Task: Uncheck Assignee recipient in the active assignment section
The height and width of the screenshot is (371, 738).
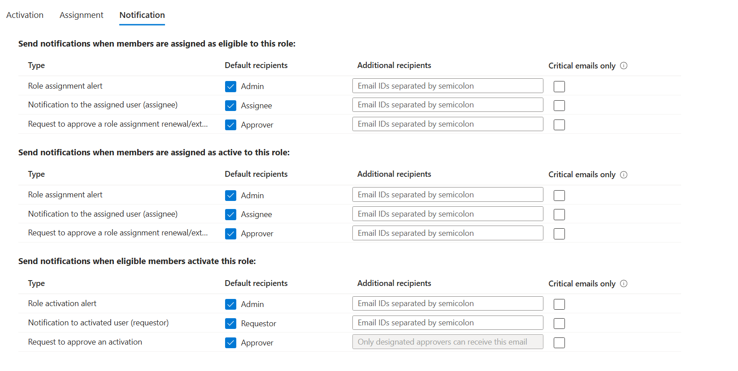Action: pyautogui.click(x=230, y=214)
